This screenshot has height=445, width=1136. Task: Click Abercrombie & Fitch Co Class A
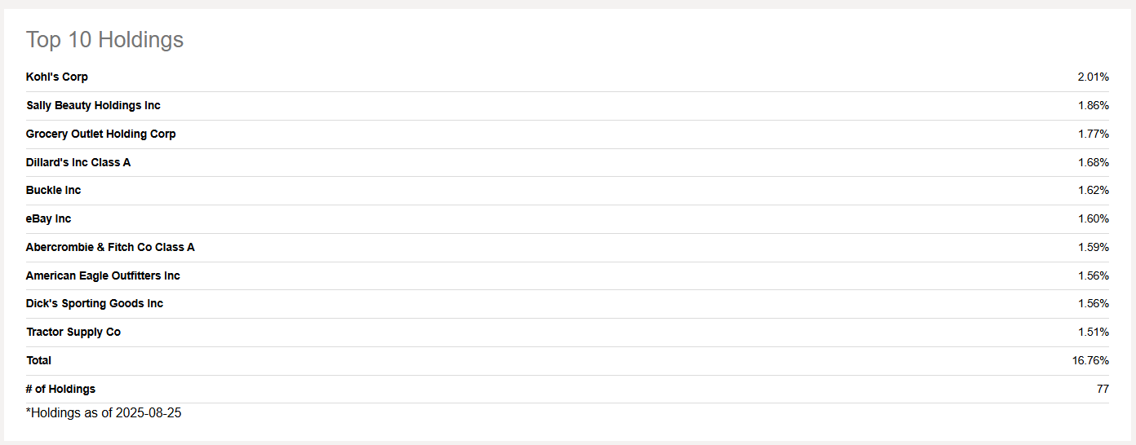(110, 247)
